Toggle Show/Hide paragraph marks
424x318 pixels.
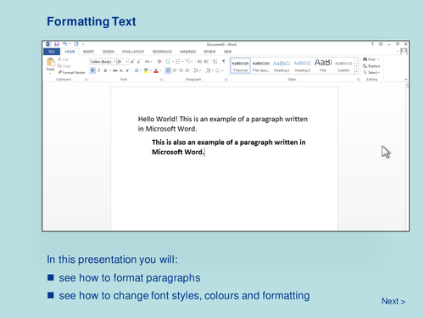click(224, 61)
